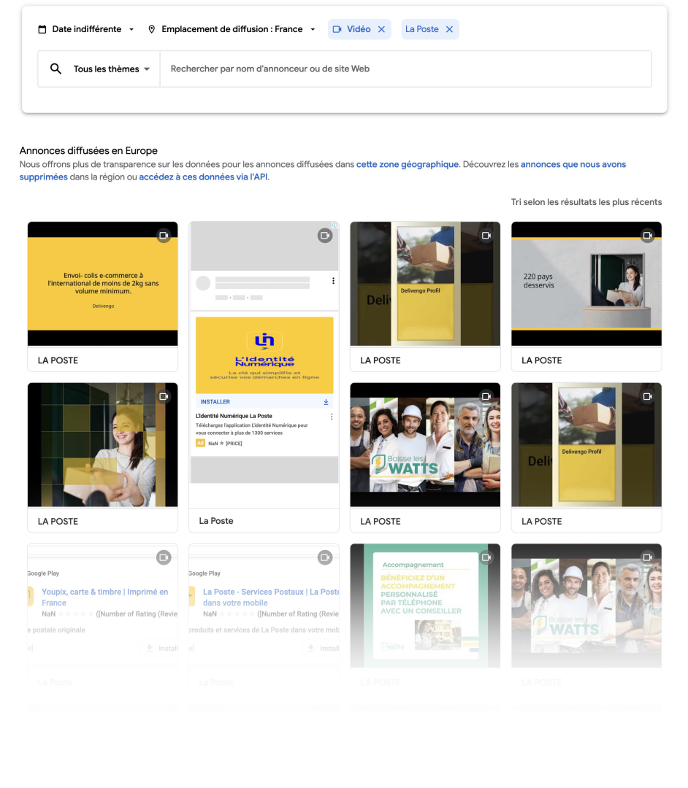Click the download arrow icon beside INSTALLER
This screenshot has height=788, width=688.
(326, 402)
